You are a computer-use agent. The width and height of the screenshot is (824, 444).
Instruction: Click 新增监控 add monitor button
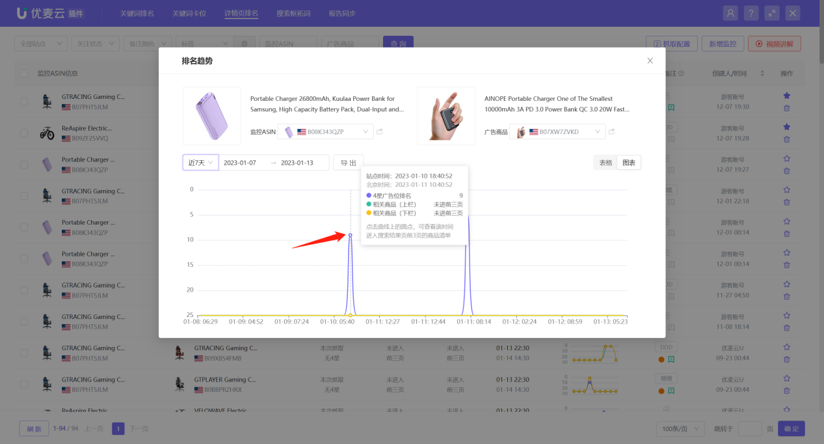pyautogui.click(x=723, y=44)
